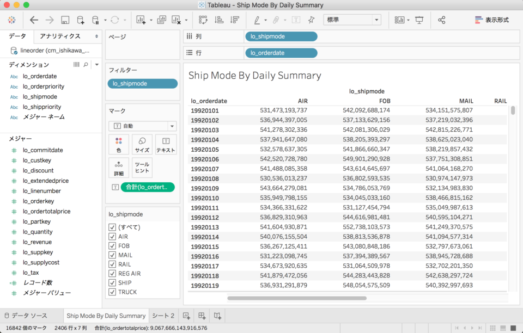Click the 色 shelf on the Marks card
Image resolution: width=523 pixels, height=333 pixels.
(x=119, y=144)
